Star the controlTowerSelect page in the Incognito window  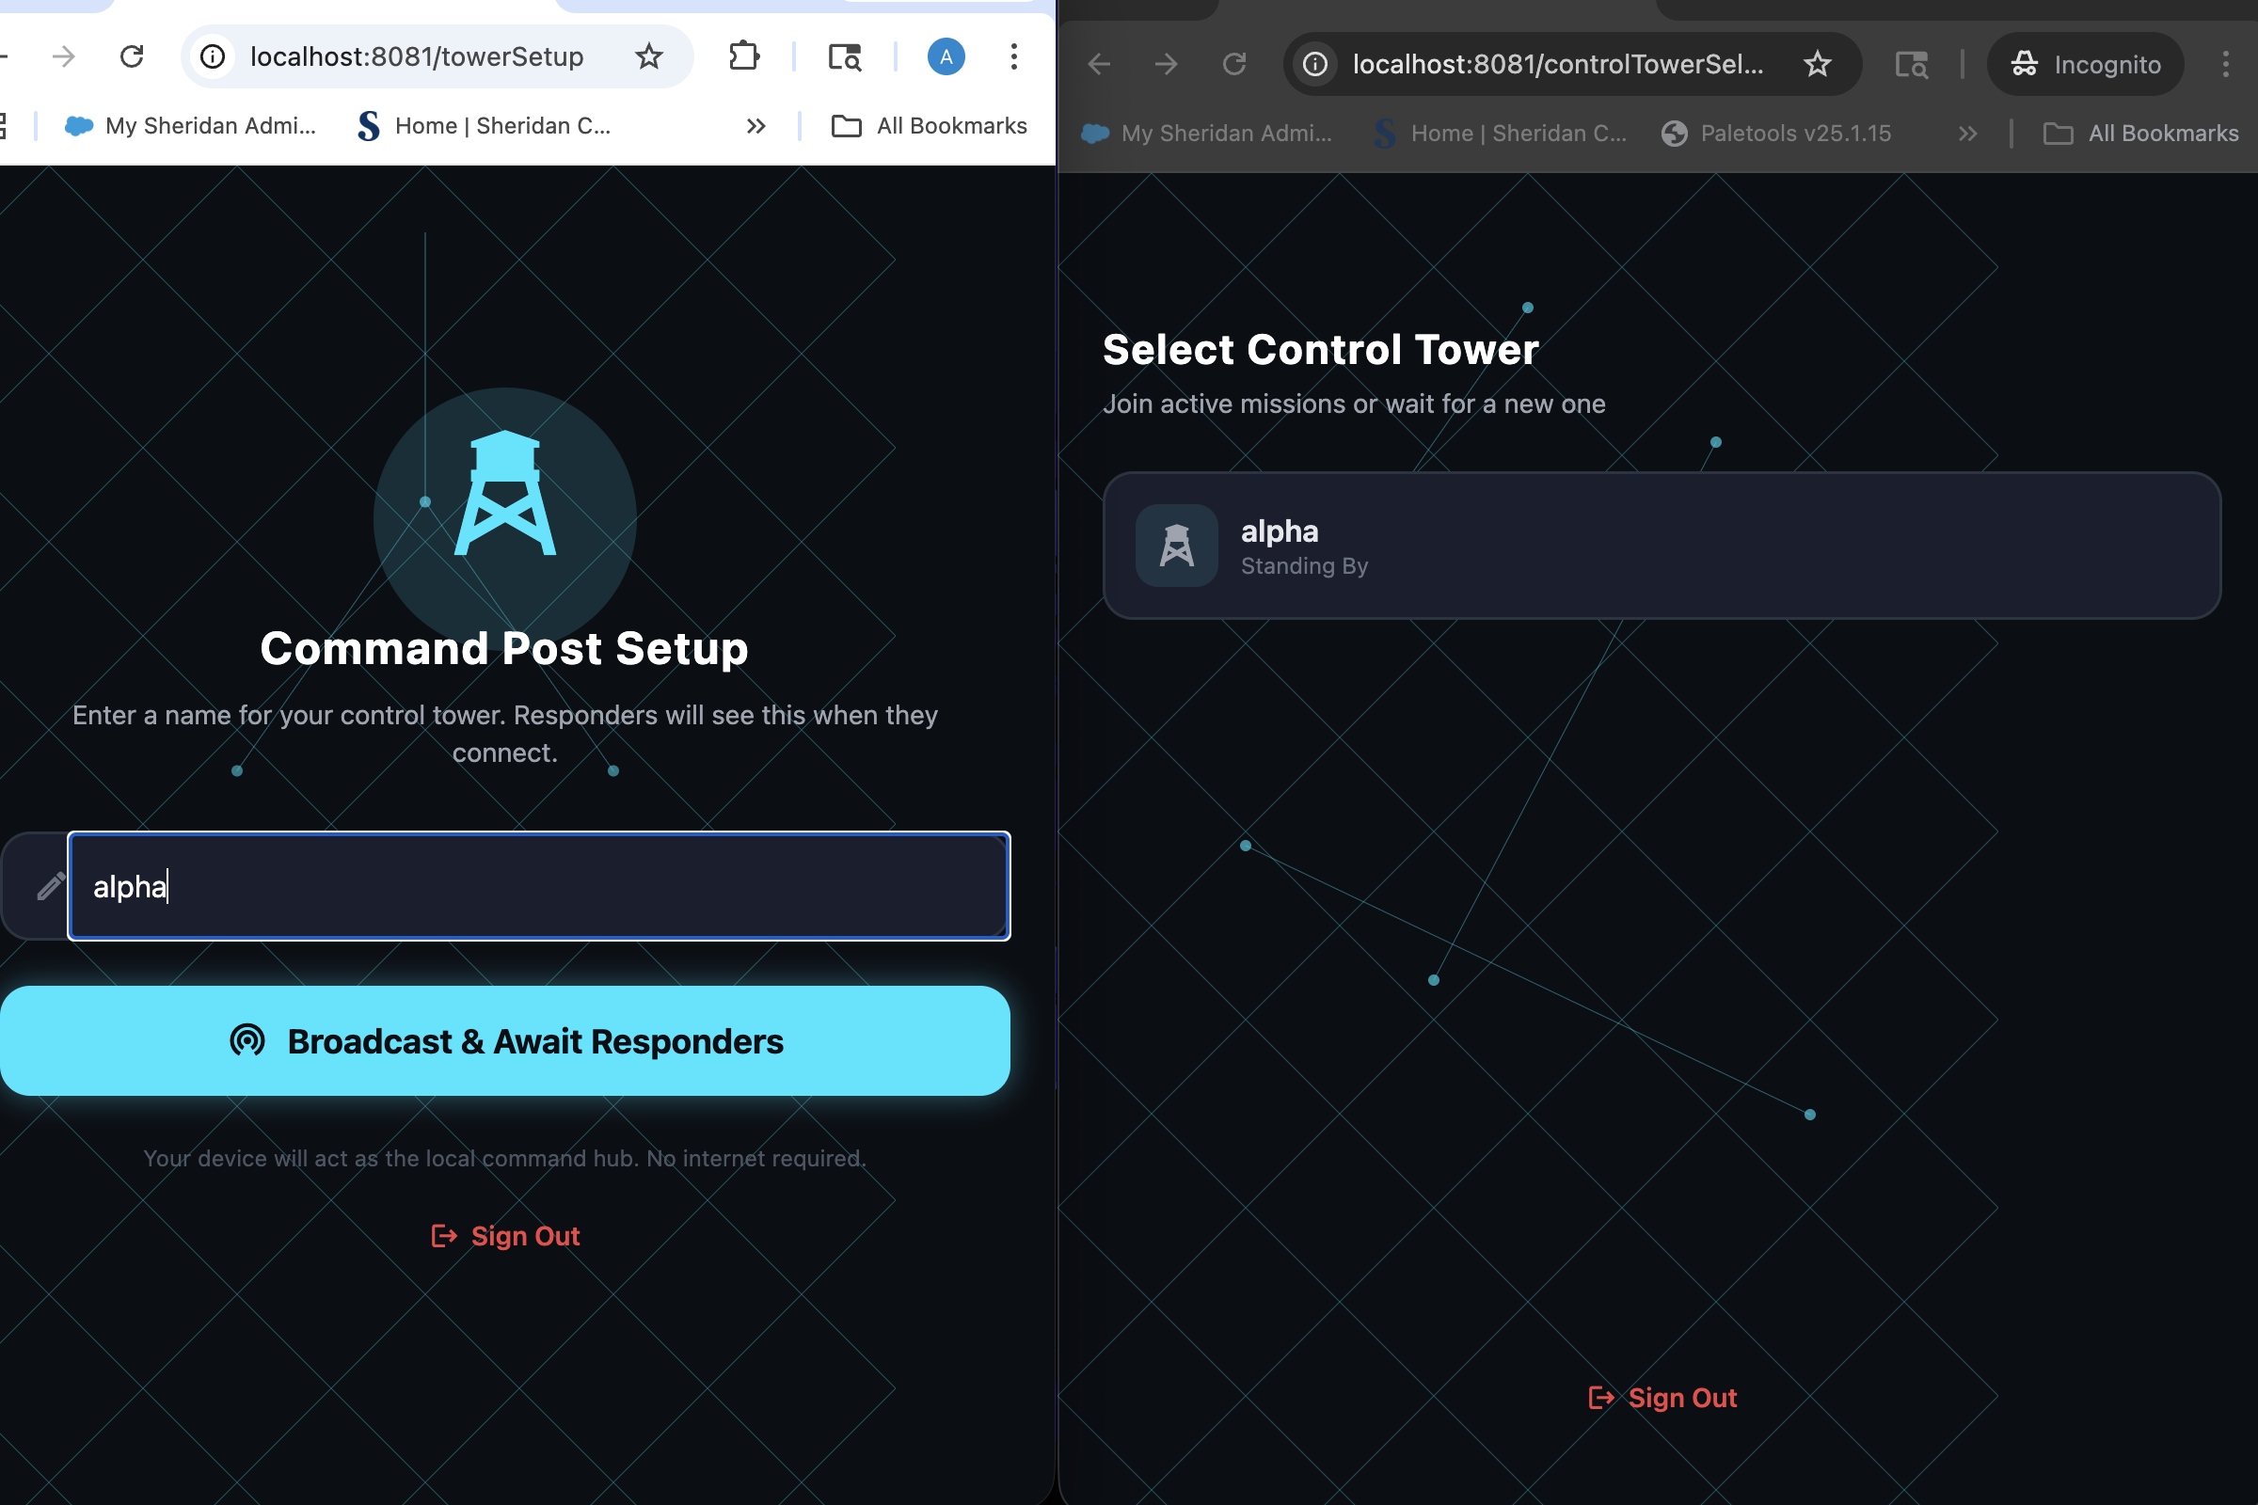click(1817, 64)
